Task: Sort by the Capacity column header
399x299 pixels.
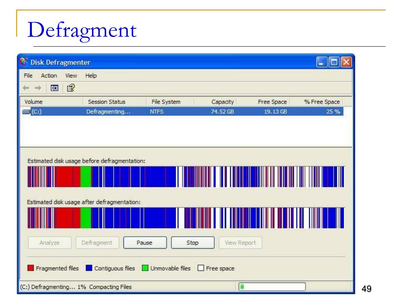Action: (x=216, y=102)
